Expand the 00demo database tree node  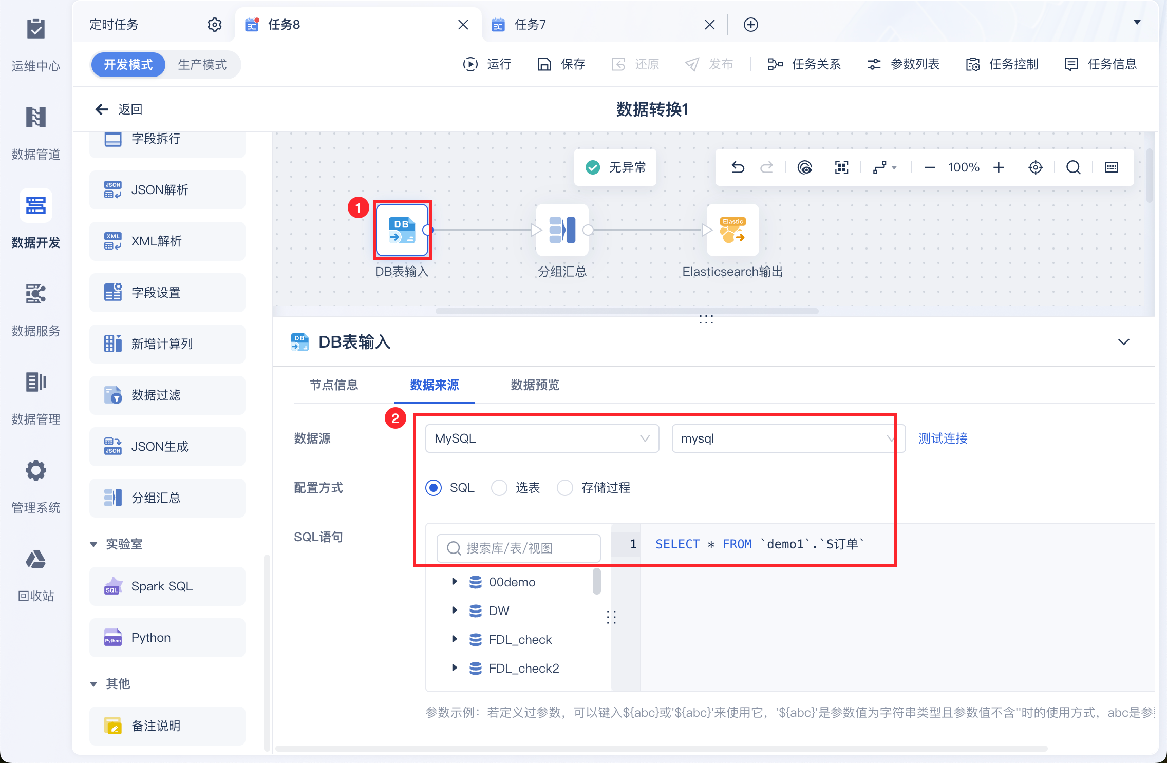[x=454, y=582]
